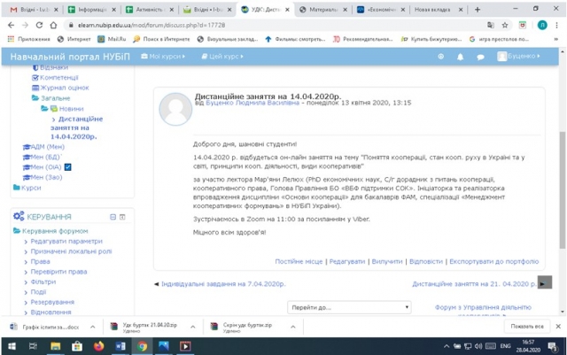Open Компетенції in navigation tree
567x355 pixels.
[59, 78]
